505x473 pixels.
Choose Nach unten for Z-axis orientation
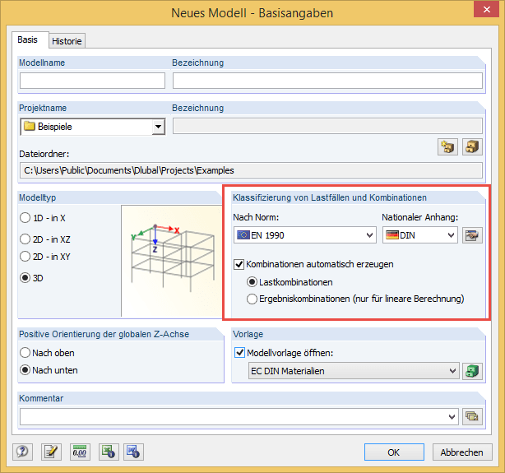click(x=49, y=370)
